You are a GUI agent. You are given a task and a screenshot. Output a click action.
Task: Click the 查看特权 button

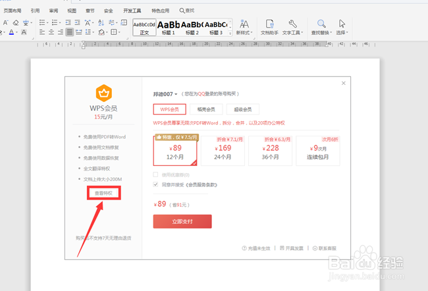pos(104,193)
